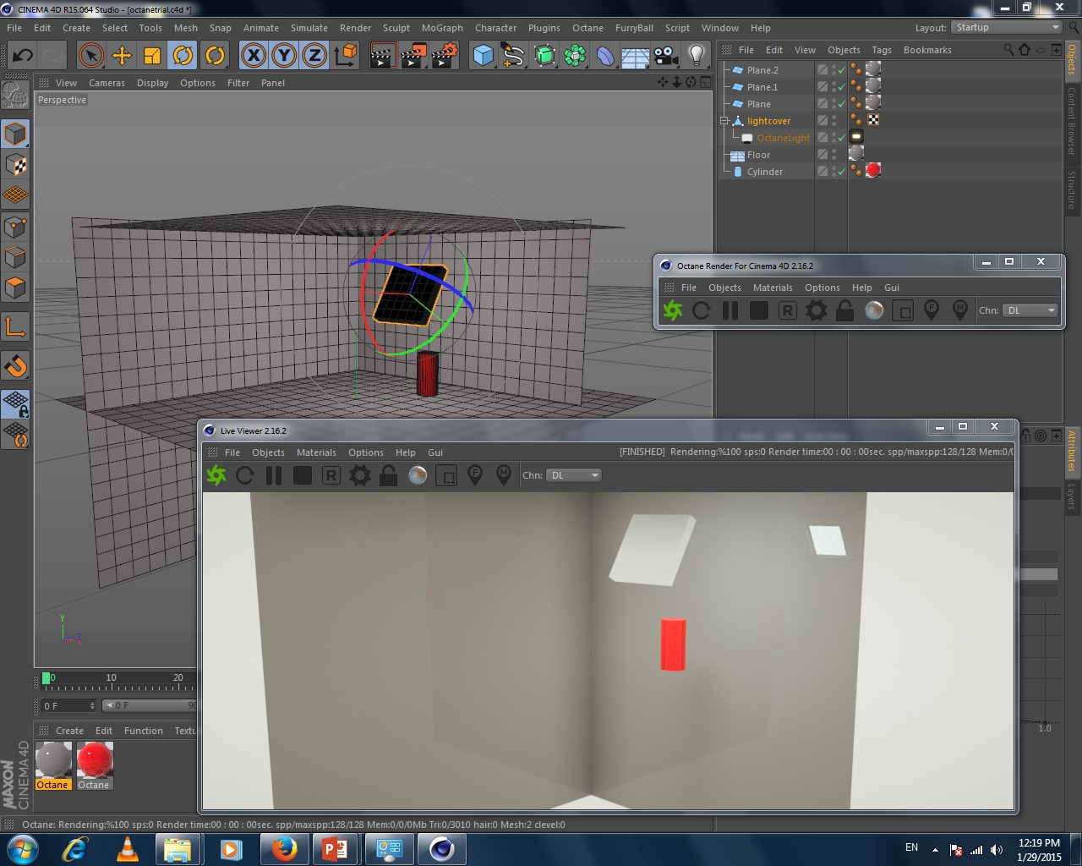This screenshot has width=1082, height=866.
Task: Pause rendering in the Live Viewer
Action: 274,476
